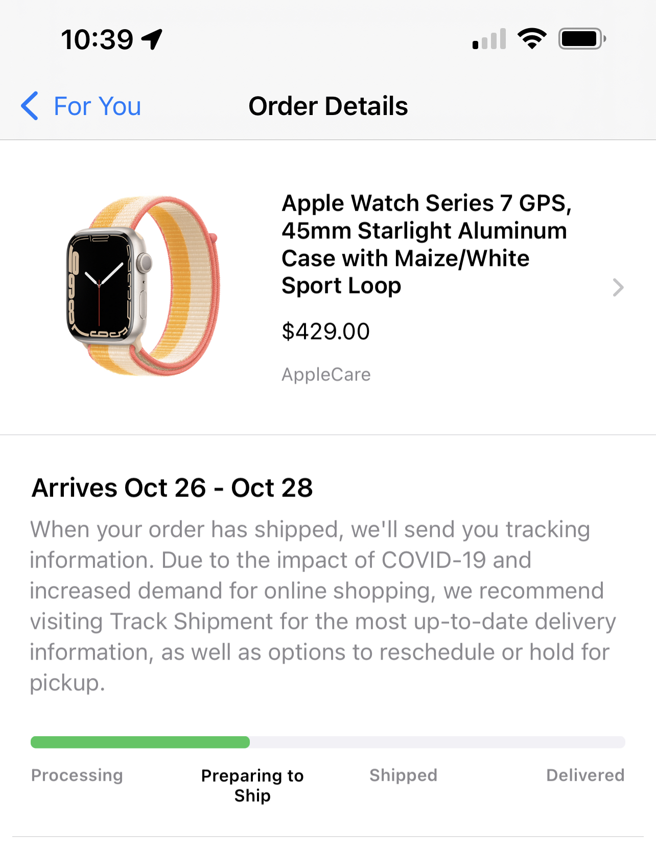Image resolution: width=656 pixels, height=863 pixels.
Task: Select the Delivered status step
Action: [585, 775]
